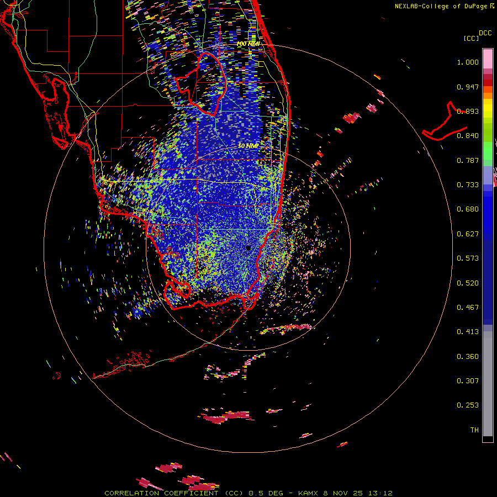This screenshot has width=497, height=497.
Task: Select the 1.000 legend value
Action: click(468, 62)
